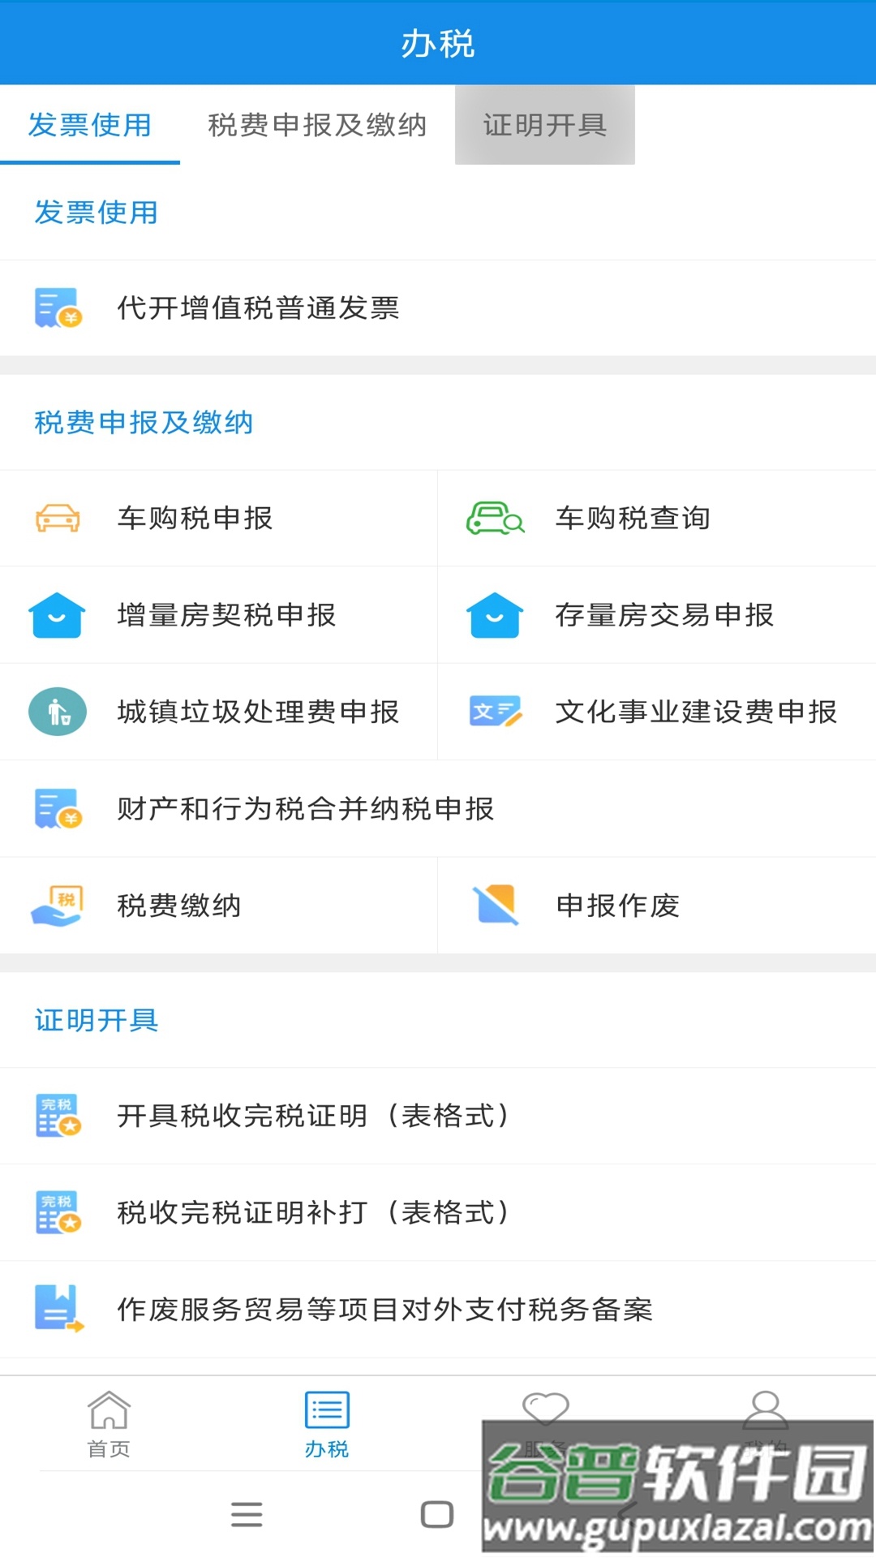Tap the green car search icon 车购税查询

495,518
